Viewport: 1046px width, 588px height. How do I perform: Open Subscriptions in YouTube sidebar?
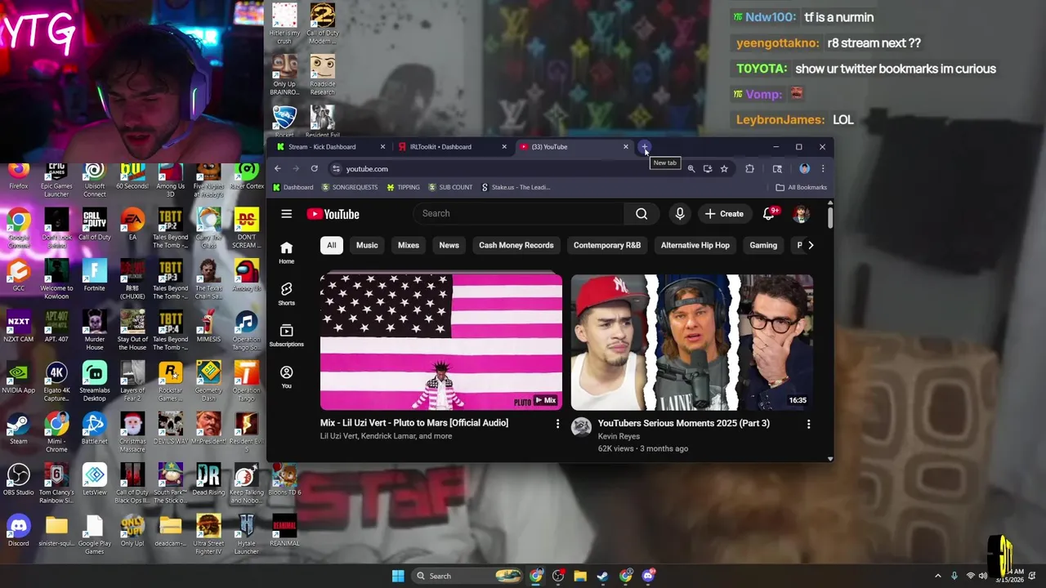click(x=286, y=335)
